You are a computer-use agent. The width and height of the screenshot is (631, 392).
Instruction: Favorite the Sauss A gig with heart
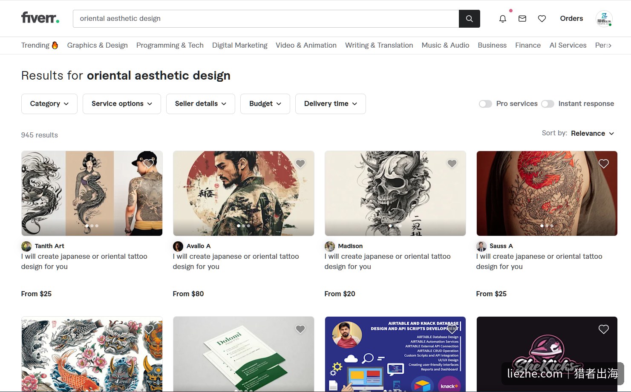click(604, 163)
